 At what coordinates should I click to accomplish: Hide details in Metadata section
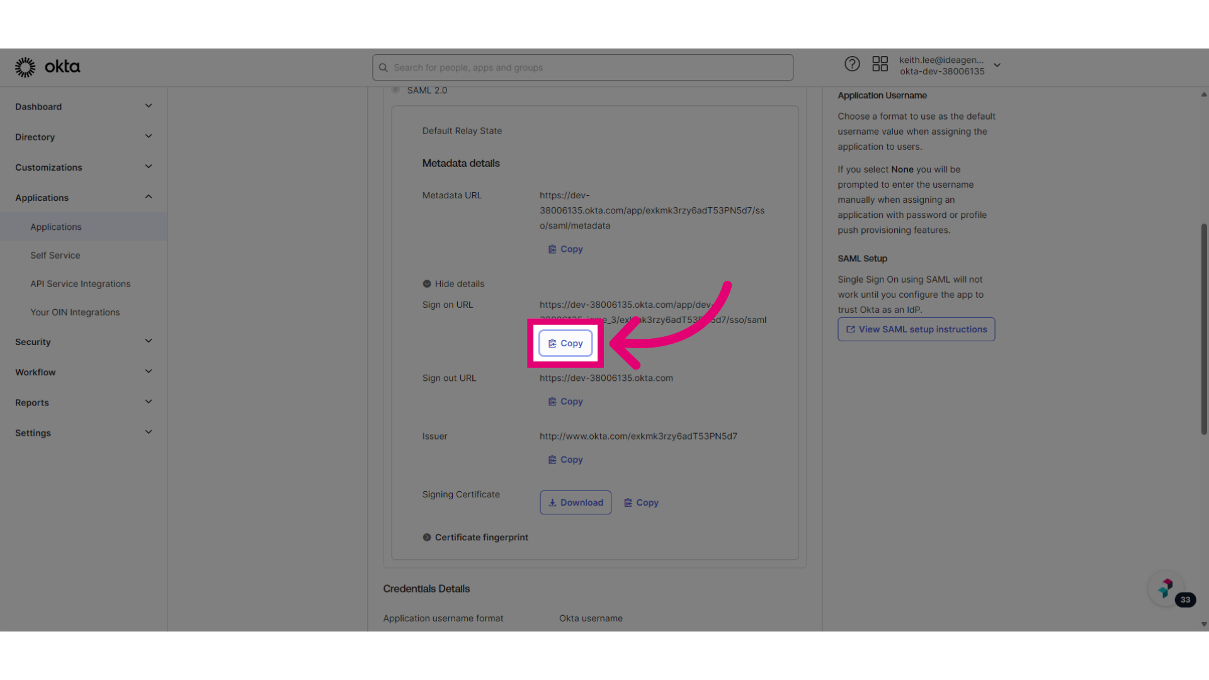pyautogui.click(x=453, y=283)
